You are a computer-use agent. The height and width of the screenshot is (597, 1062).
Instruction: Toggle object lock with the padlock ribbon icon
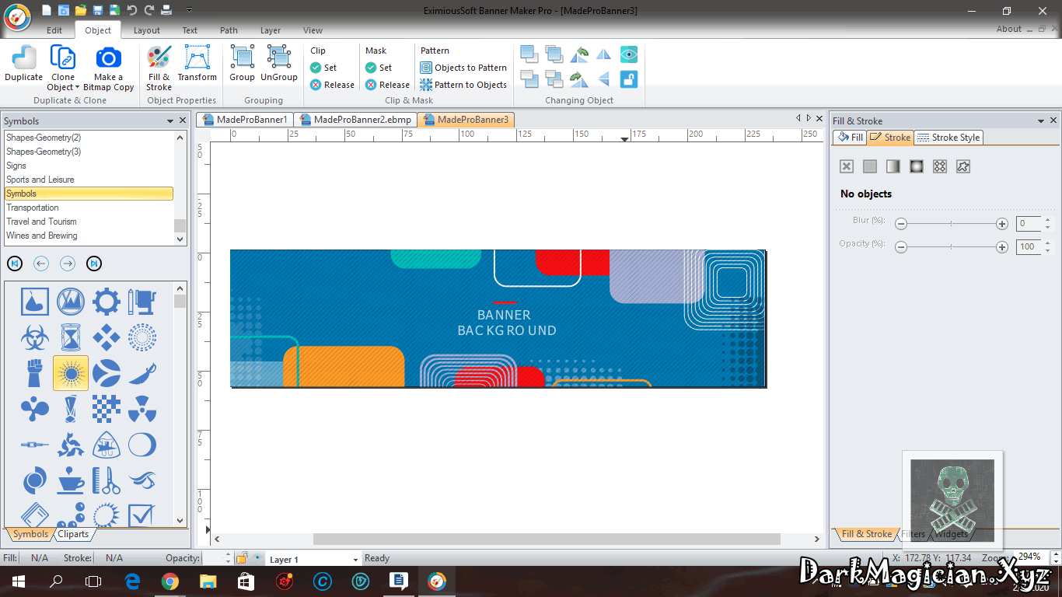629,79
